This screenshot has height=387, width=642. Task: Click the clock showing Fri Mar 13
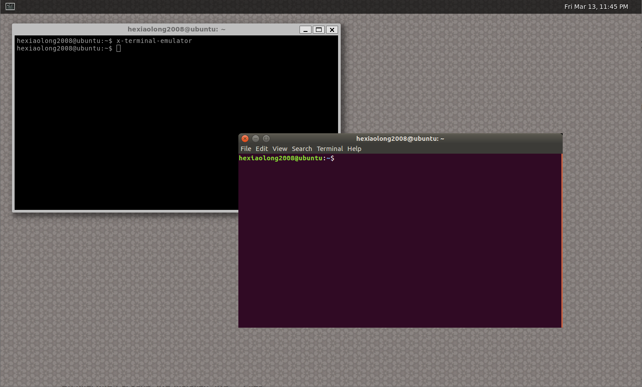coord(596,7)
